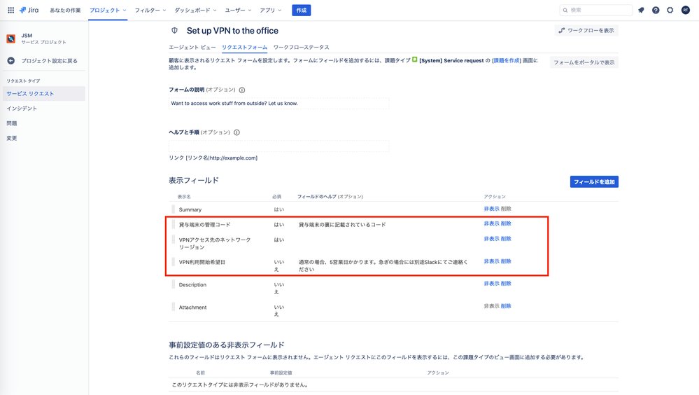Click 削除 for 貸与端末の管理コード row

pos(506,223)
